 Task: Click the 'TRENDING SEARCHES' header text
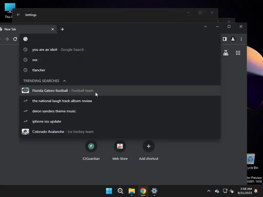(x=41, y=81)
